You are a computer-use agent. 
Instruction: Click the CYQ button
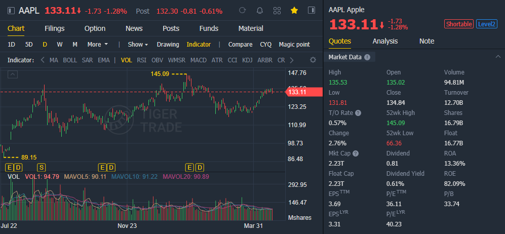pos(266,45)
